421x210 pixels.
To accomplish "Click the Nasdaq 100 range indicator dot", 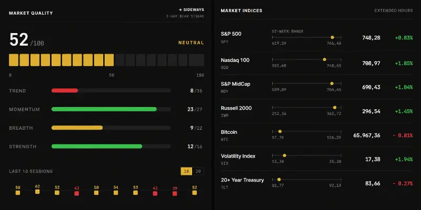I will tap(325, 59).
